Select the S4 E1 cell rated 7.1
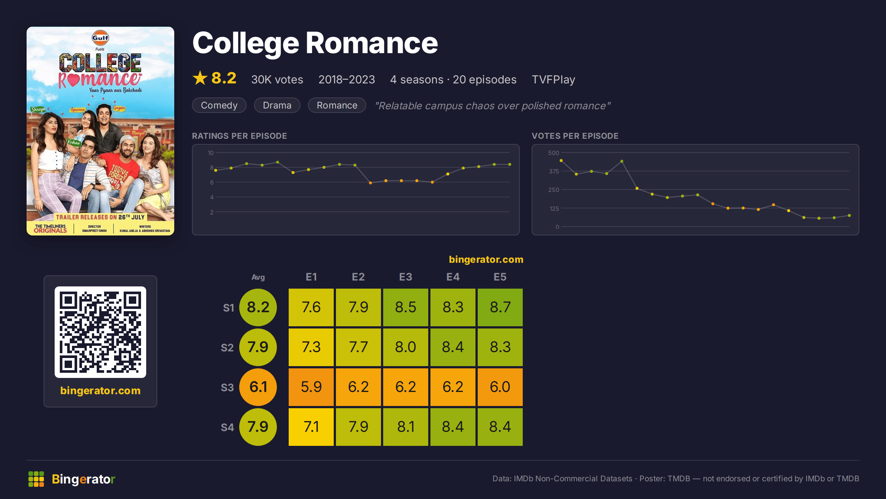886x499 pixels. 311,427
